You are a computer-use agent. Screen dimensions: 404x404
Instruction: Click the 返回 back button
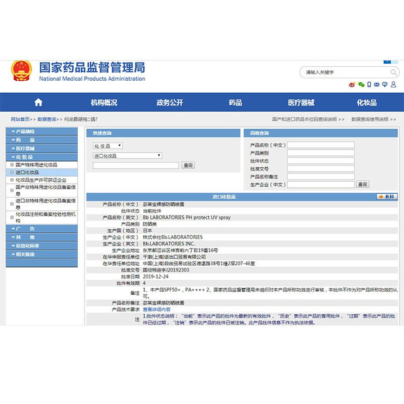click(387, 196)
